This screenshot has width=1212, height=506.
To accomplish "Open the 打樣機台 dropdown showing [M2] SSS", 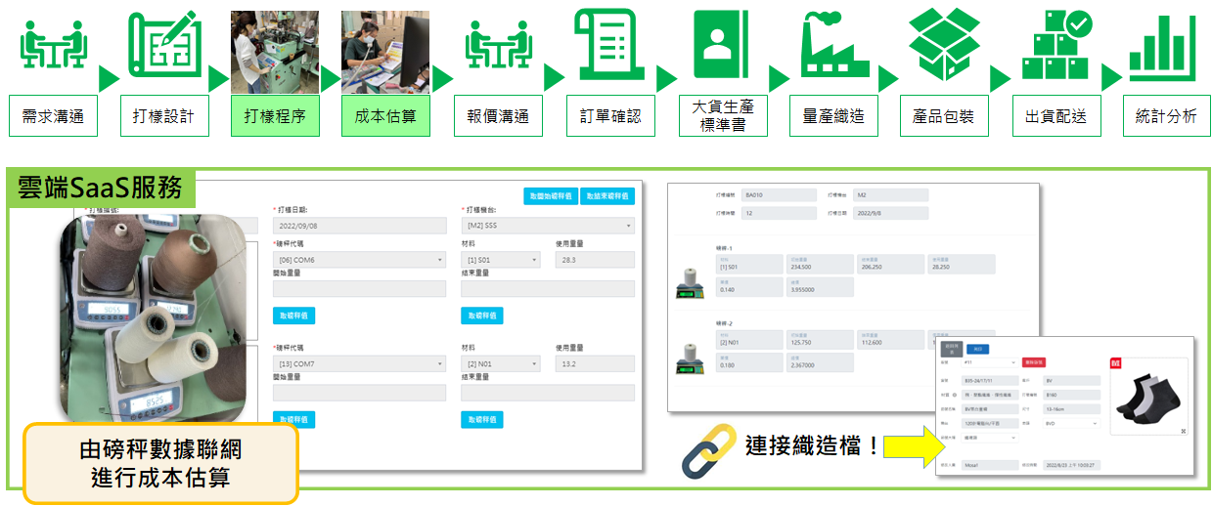I will (x=548, y=226).
